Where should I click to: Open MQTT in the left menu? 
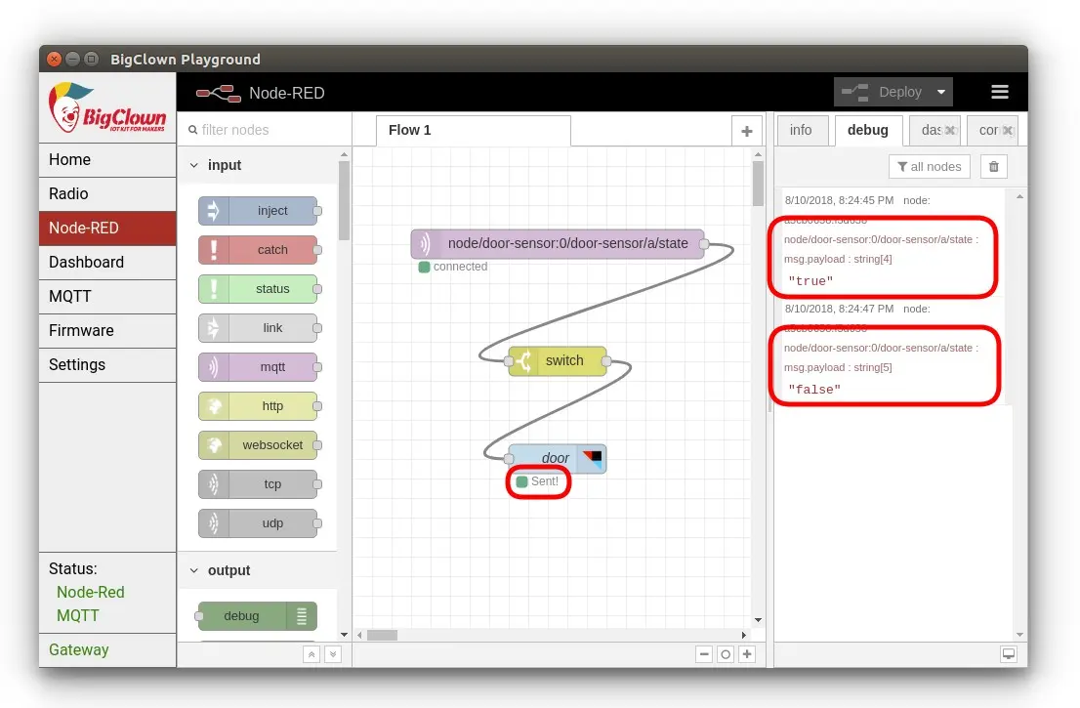[107, 297]
